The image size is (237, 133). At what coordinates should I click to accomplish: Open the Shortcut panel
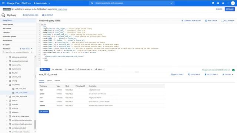pyautogui.click(x=48, y=15)
